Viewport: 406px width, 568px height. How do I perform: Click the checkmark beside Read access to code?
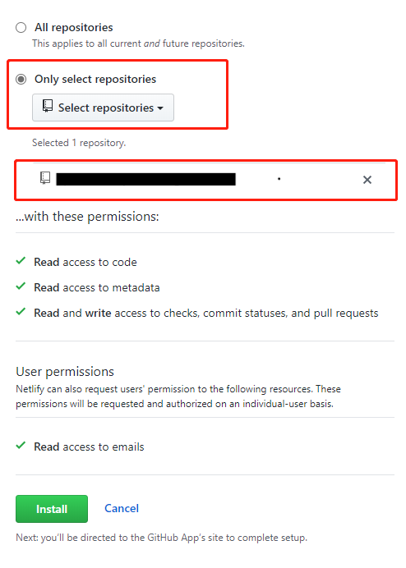pyautogui.click(x=21, y=261)
